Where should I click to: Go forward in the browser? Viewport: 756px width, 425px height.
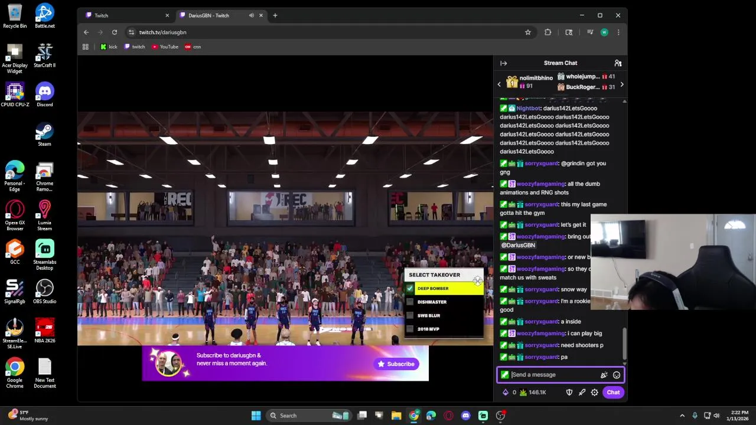(x=100, y=32)
